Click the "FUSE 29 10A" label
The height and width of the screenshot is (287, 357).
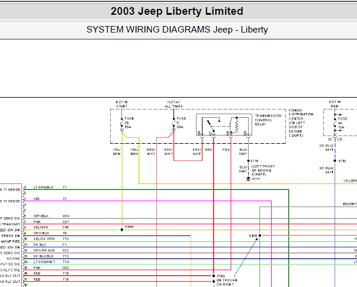[342, 123]
